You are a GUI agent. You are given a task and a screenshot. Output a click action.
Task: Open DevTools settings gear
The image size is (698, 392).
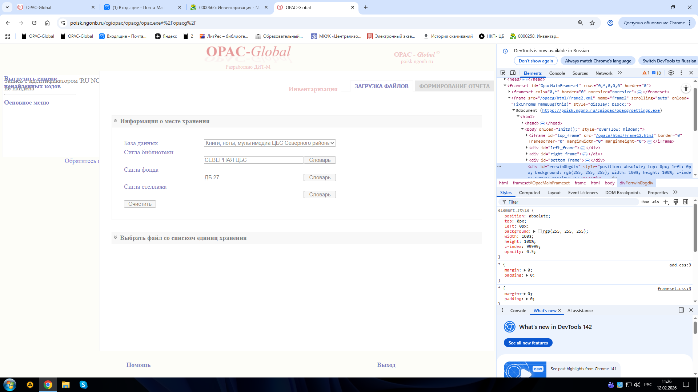(671, 73)
